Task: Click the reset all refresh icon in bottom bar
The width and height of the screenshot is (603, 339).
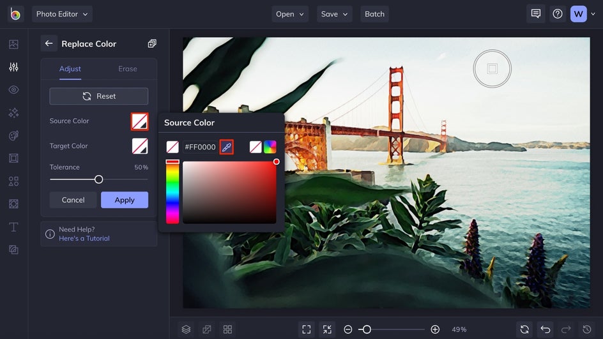Action: point(524,329)
